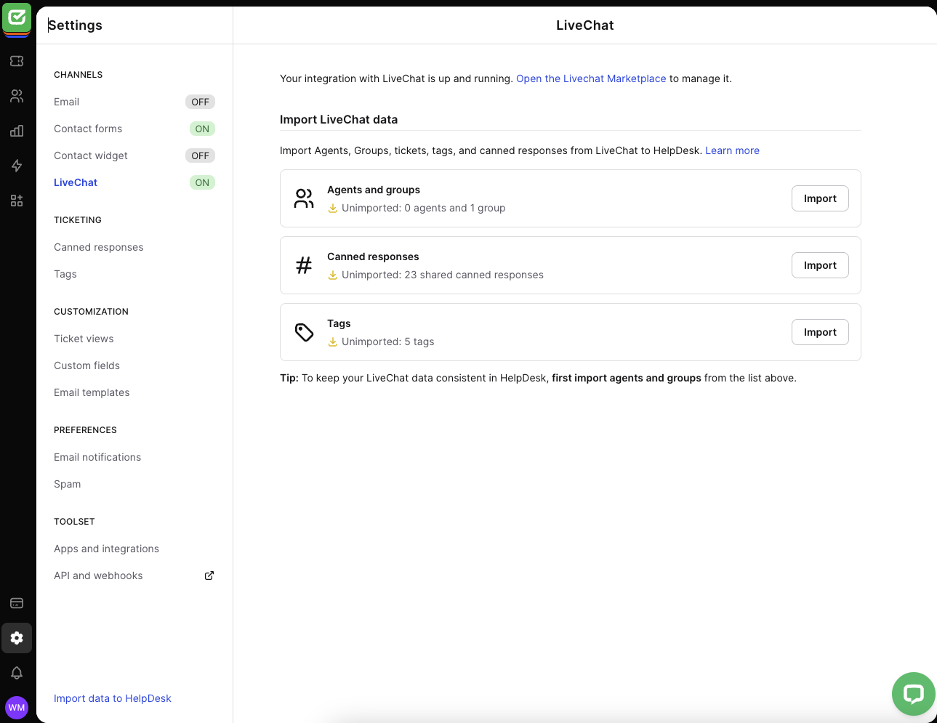Open Tags under Ticketing menu
This screenshot has height=723, width=937.
65,274
